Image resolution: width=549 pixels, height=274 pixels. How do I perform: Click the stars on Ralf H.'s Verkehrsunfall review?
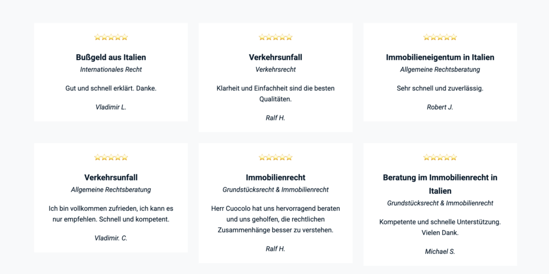pyautogui.click(x=276, y=37)
